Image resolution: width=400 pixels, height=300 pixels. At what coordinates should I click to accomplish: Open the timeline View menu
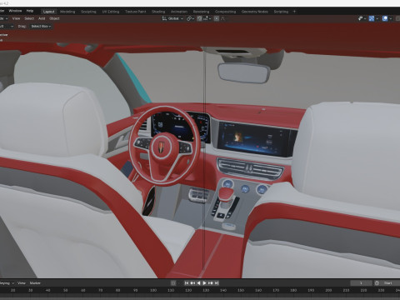tap(21, 283)
